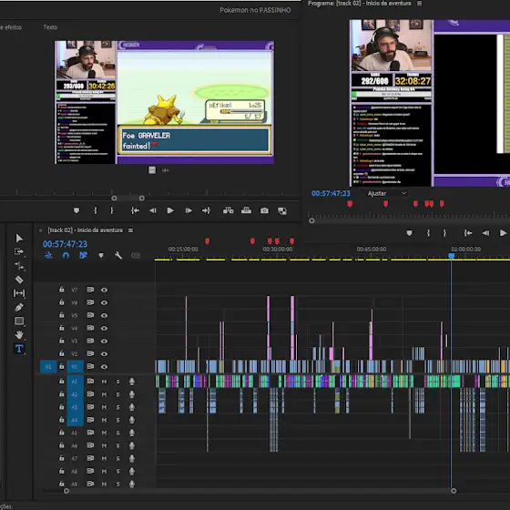The height and width of the screenshot is (510, 510).
Task: Click Mark In in program monitor
Action: click(x=428, y=233)
